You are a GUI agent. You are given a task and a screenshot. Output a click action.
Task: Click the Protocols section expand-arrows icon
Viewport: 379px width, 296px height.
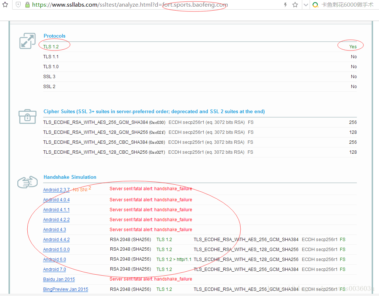(x=27, y=41)
